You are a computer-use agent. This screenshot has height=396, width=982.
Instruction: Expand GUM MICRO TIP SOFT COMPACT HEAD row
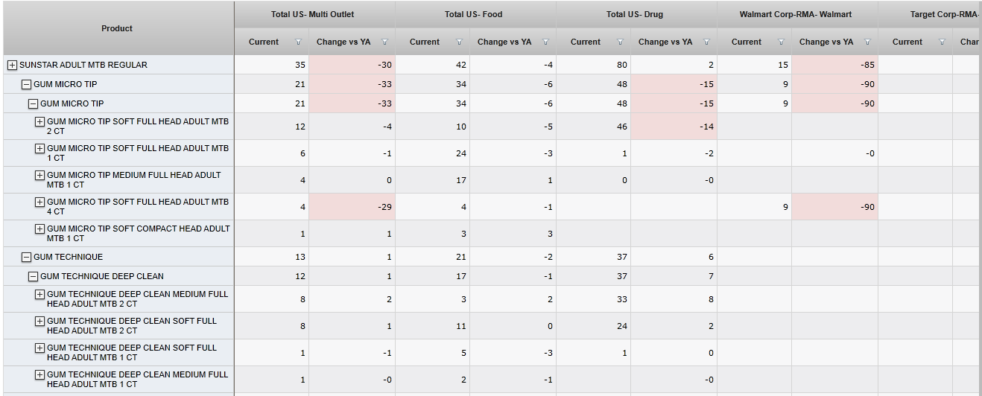[x=39, y=229]
